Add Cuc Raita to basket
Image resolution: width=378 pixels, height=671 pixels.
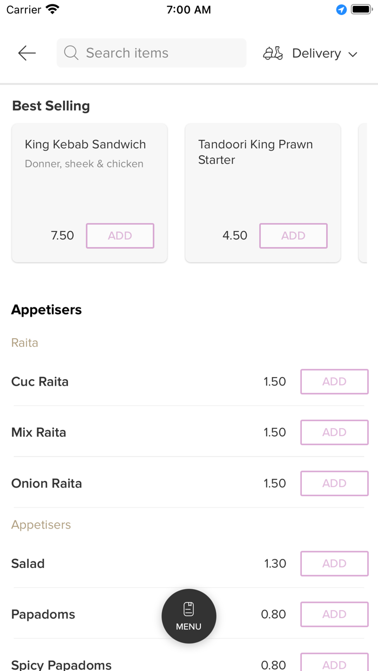[334, 382]
